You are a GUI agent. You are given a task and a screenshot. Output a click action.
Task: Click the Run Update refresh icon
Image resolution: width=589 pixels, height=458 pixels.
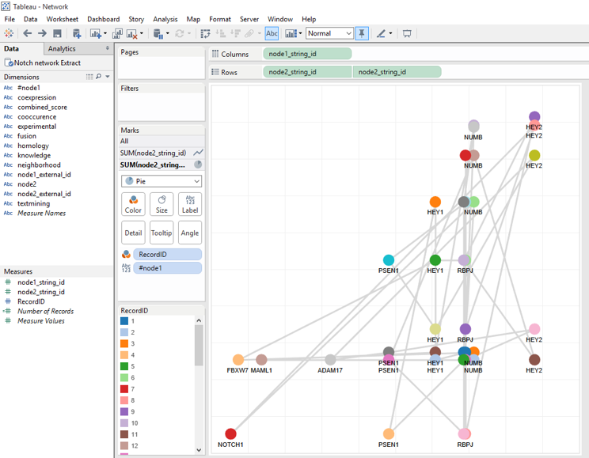[180, 34]
